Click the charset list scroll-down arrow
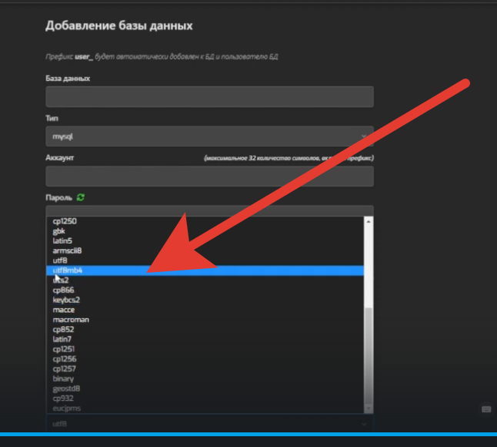The height and width of the screenshot is (447, 497). pos(368,408)
